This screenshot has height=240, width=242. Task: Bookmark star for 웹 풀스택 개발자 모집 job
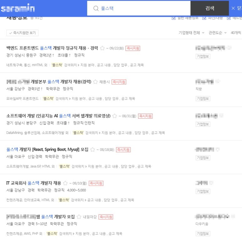pos(79,217)
